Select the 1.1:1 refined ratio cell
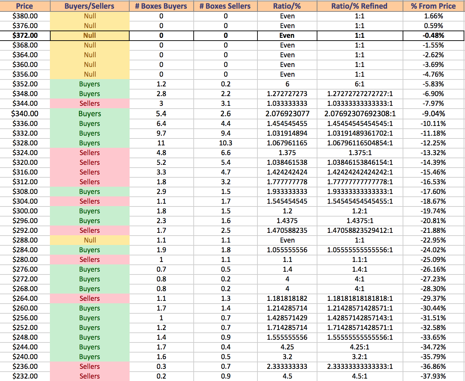This screenshot has height=381, width=465. tap(360, 260)
